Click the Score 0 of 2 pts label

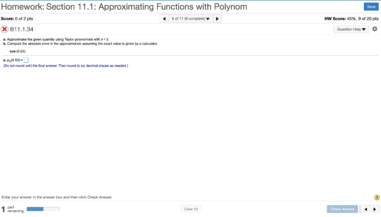point(16,18)
